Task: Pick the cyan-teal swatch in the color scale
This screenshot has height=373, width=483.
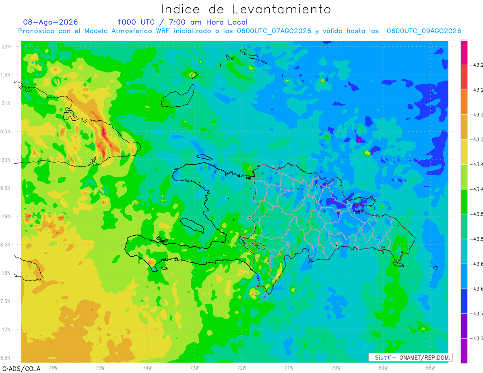Action: click(x=464, y=251)
